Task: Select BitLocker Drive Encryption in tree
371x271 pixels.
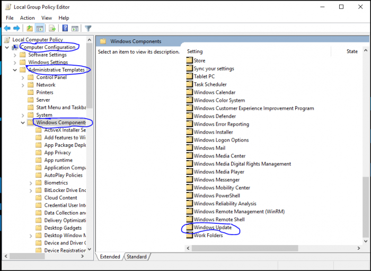Action: point(65,190)
